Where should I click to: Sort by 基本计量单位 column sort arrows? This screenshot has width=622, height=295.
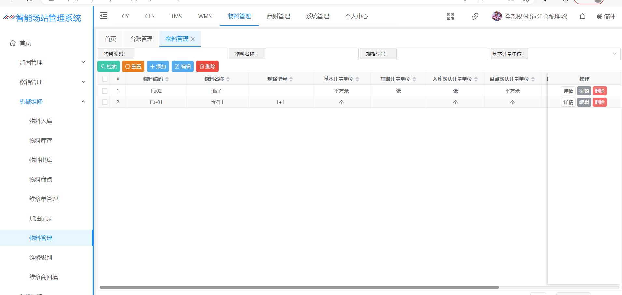(357, 79)
